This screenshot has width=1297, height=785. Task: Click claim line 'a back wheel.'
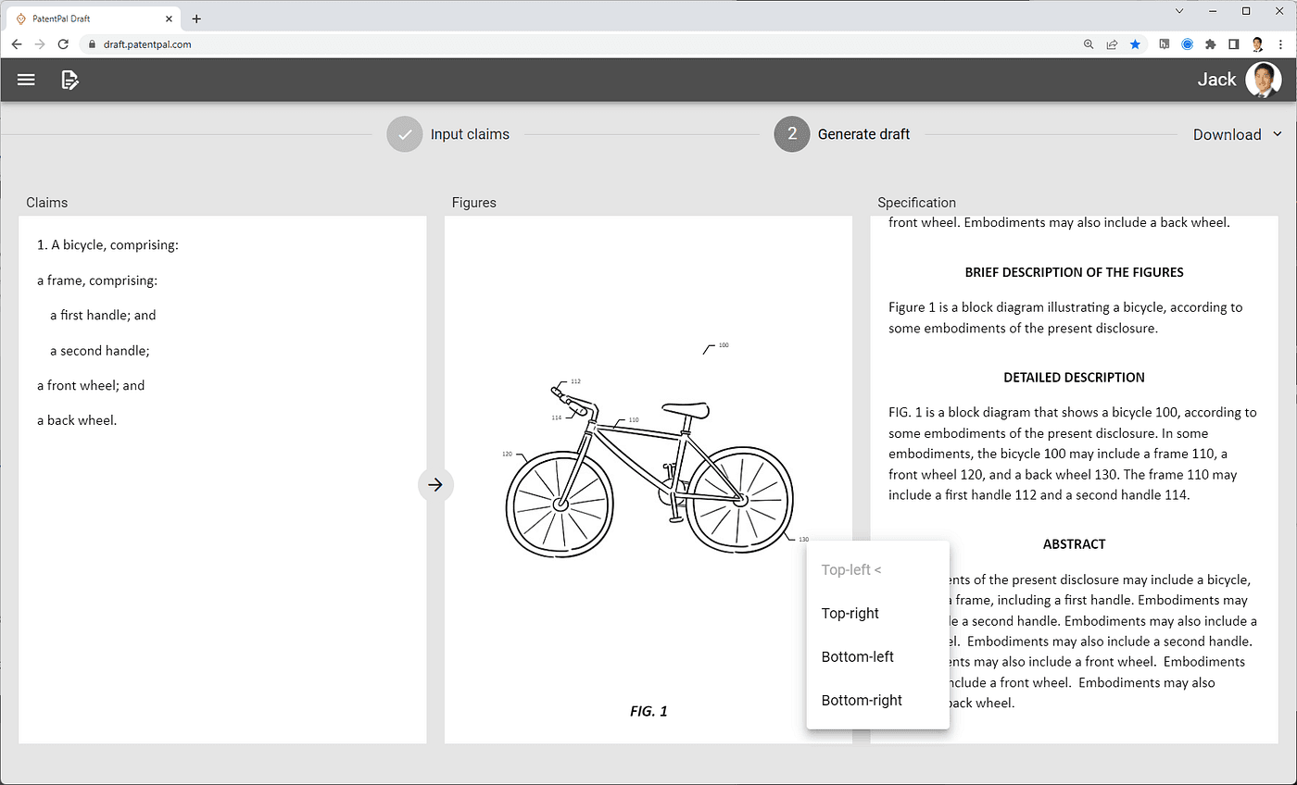[x=77, y=420]
